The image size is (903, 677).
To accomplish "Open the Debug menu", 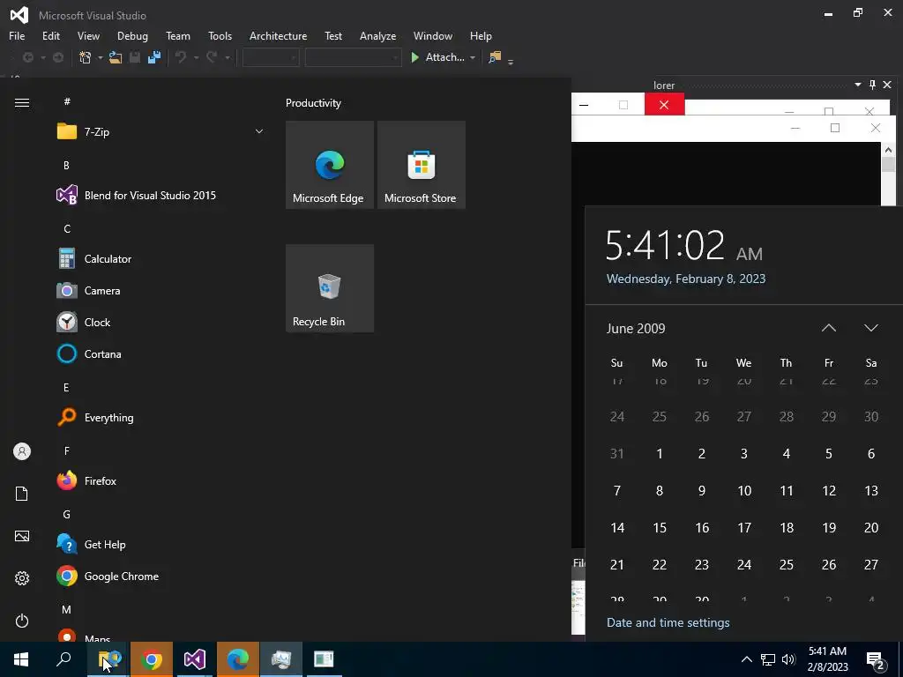I will point(132,35).
